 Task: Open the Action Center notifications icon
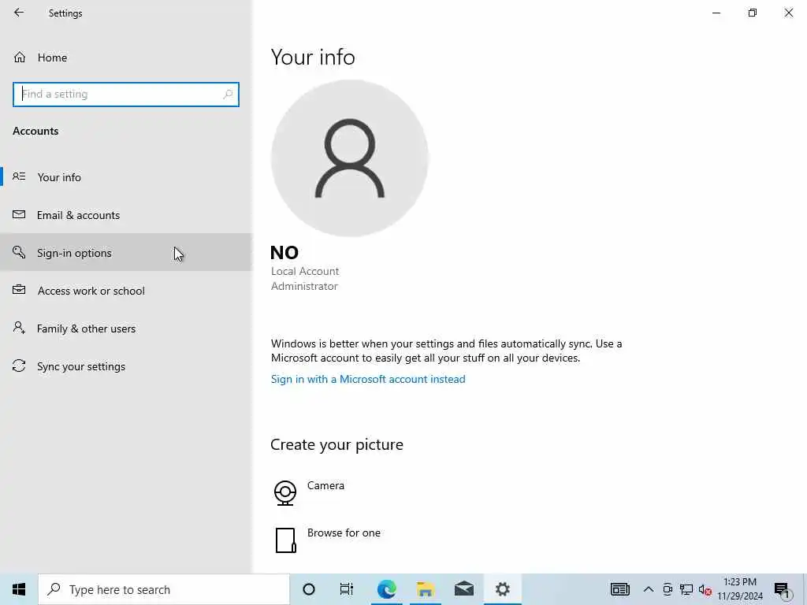click(x=782, y=589)
